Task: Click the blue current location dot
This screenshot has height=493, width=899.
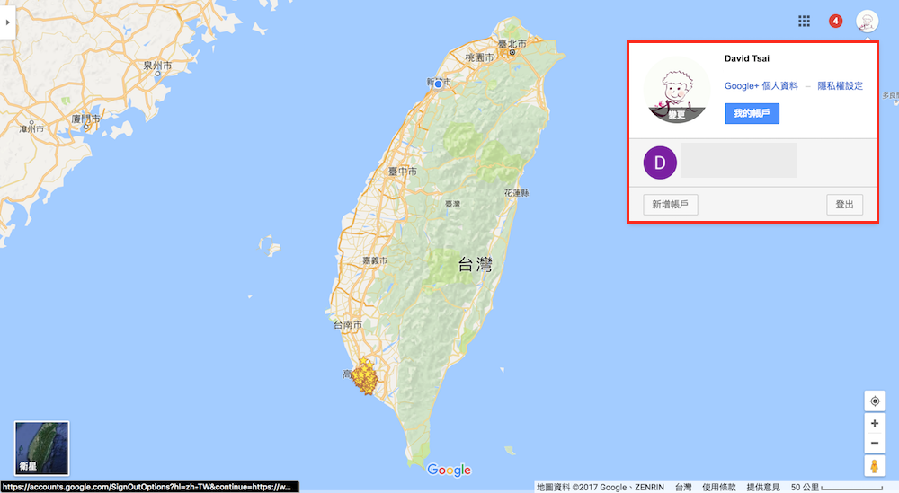Action: tap(438, 84)
